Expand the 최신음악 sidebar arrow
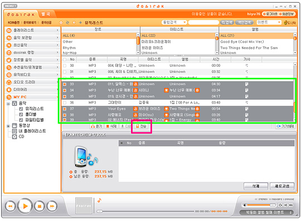Screen dimensions: 301x221 [57, 45]
